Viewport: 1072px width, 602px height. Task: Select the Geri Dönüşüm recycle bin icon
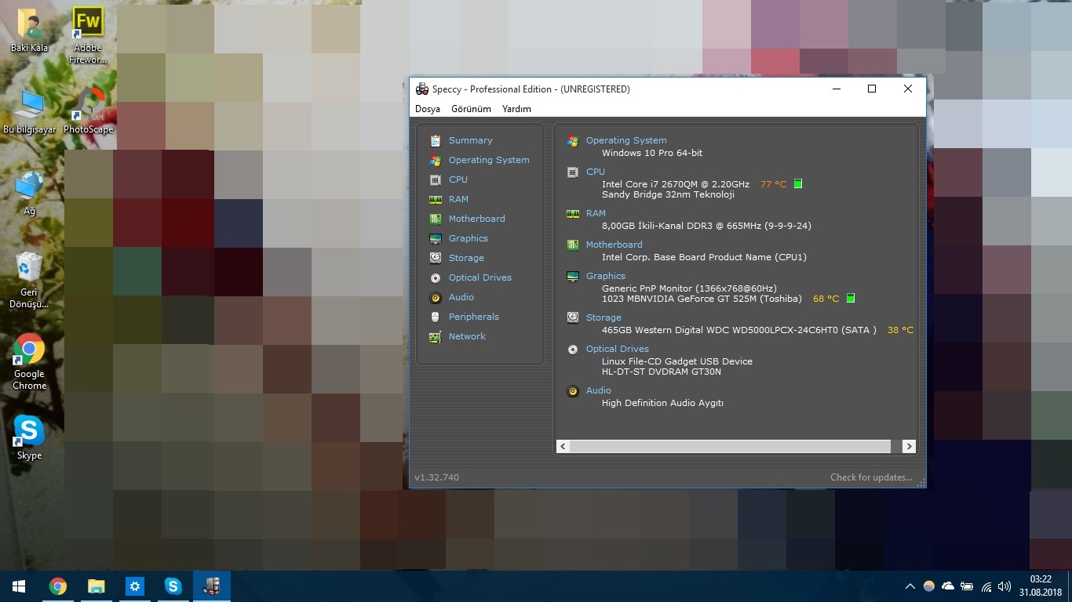[29, 280]
